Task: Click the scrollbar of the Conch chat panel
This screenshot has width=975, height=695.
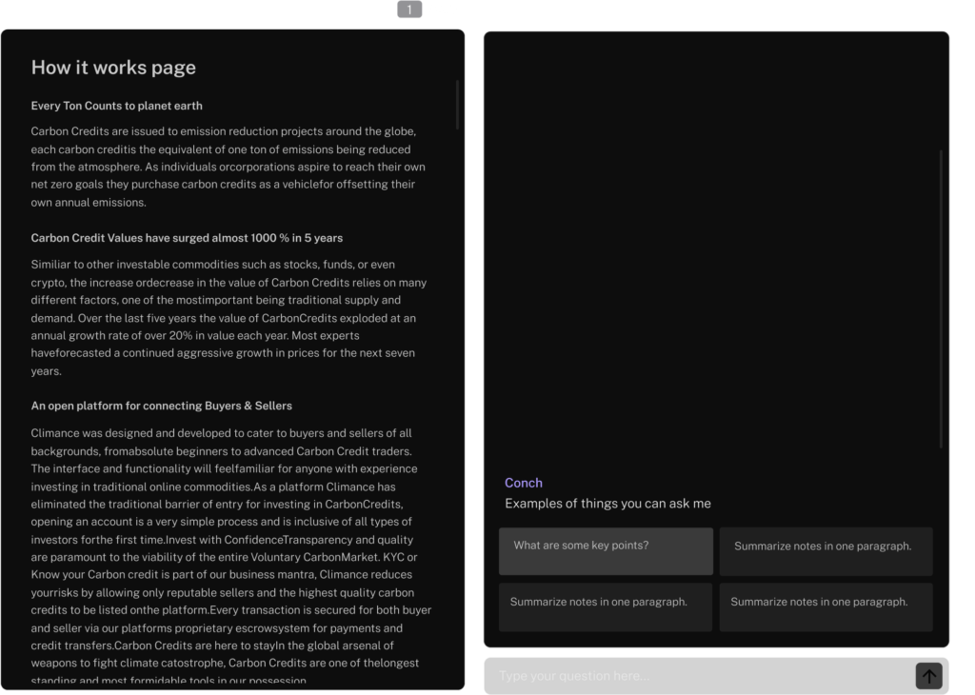Action: coord(941,298)
